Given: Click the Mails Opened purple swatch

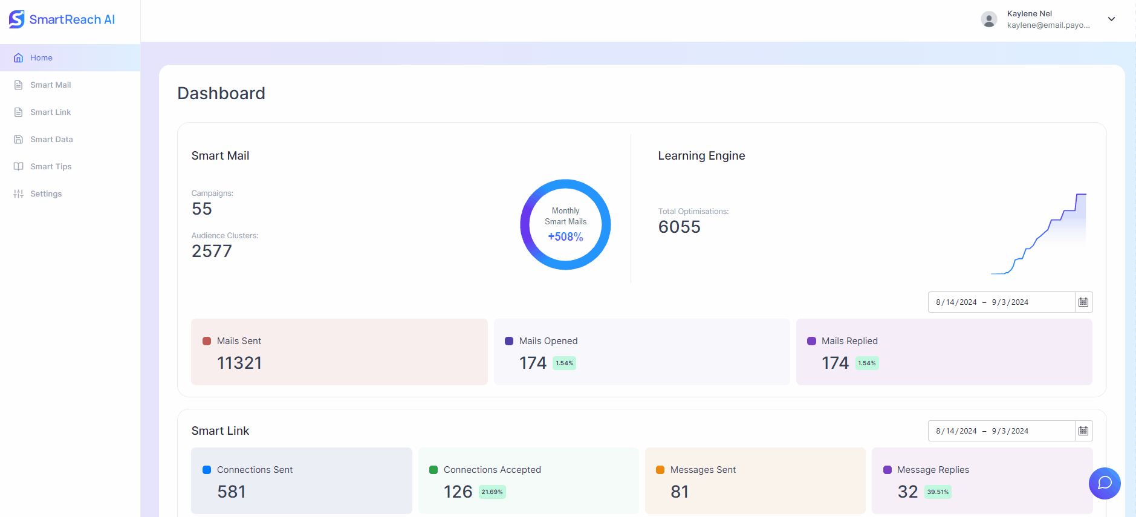Looking at the screenshot, I should pos(509,341).
